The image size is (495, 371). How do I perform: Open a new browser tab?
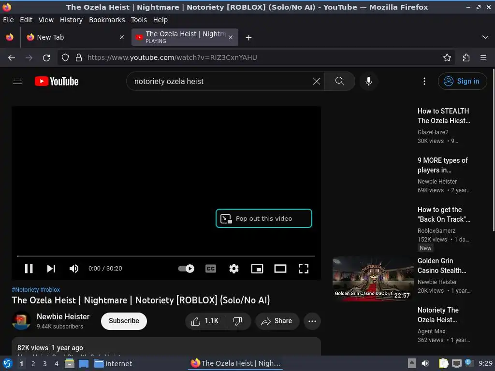click(249, 38)
